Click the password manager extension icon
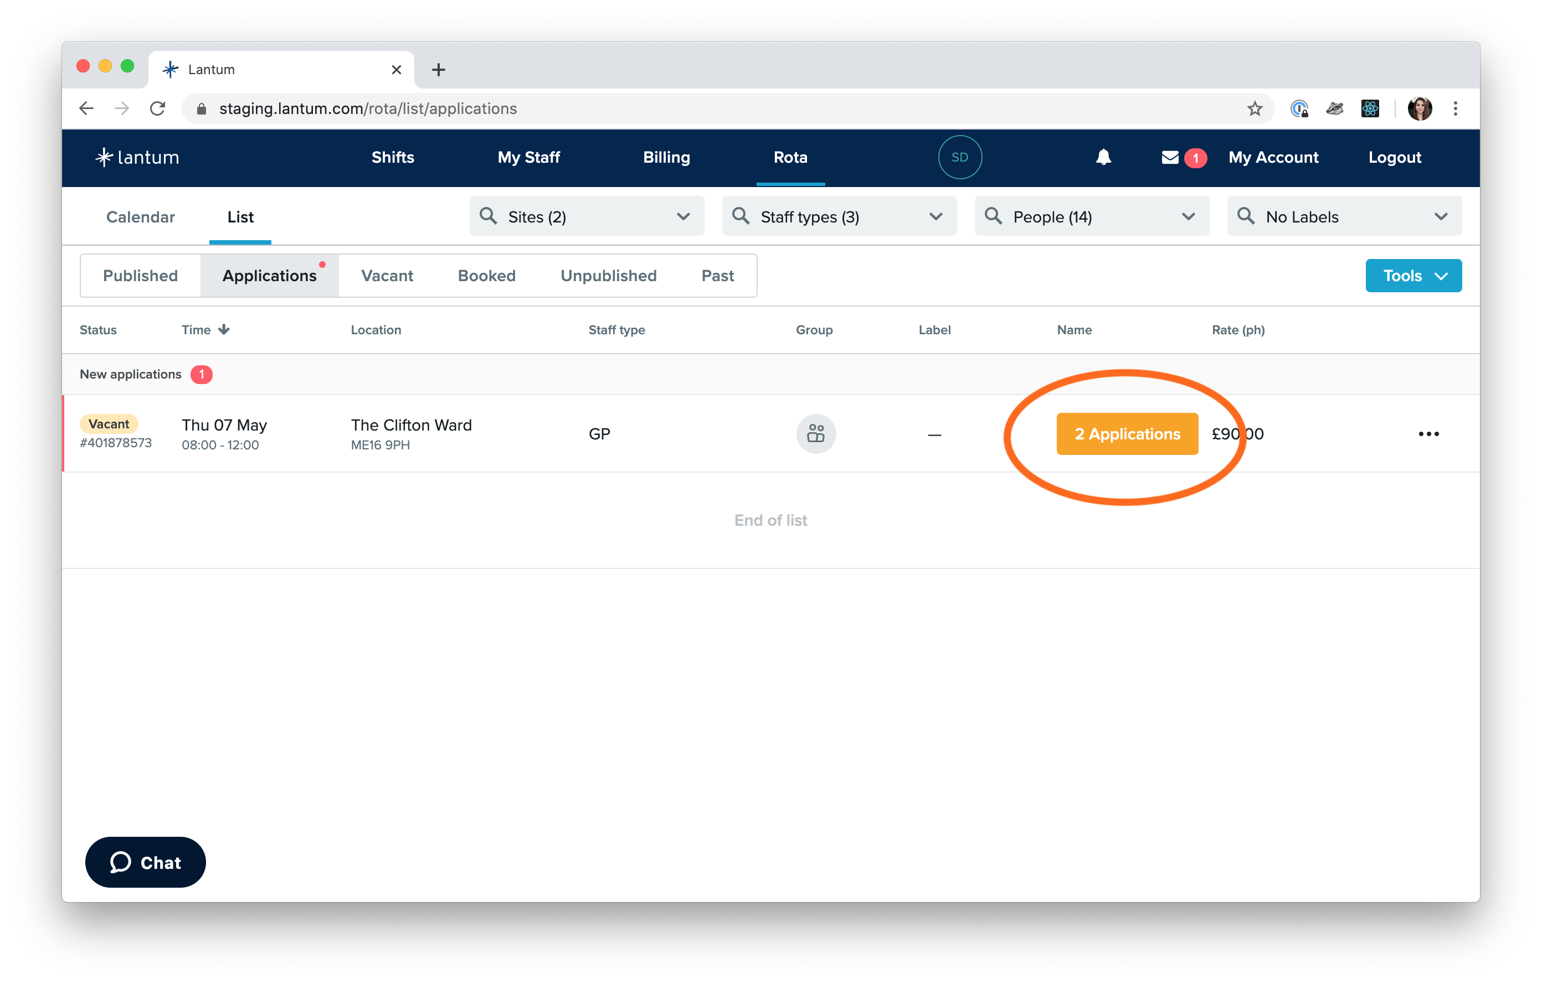This screenshot has height=984, width=1542. [1299, 108]
